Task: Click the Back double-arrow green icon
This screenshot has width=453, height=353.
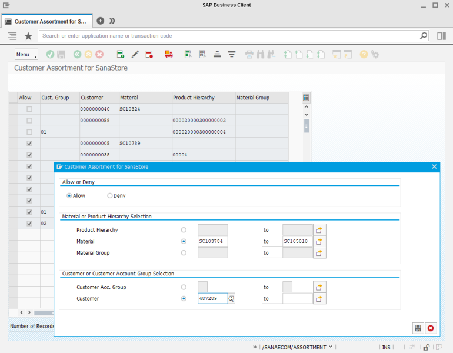Action: [x=77, y=54]
